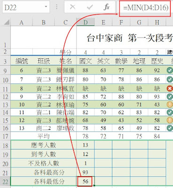This screenshot has height=188, width=173.
Task: Click yellow warning icon in row 13
Action: pos(170,104)
